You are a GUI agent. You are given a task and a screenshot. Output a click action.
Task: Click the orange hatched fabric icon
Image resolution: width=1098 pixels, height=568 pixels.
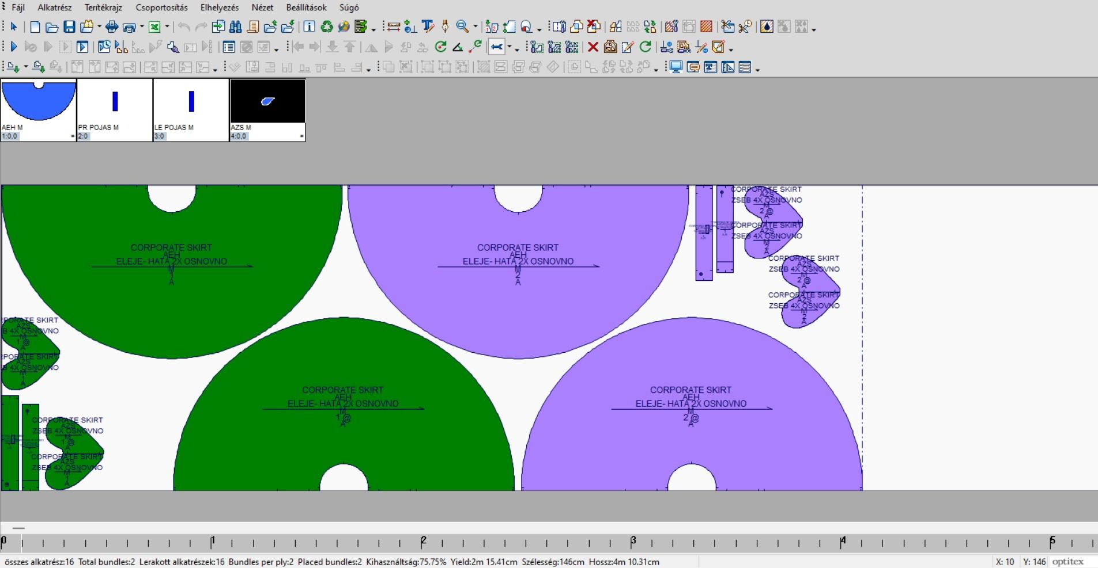(x=706, y=26)
